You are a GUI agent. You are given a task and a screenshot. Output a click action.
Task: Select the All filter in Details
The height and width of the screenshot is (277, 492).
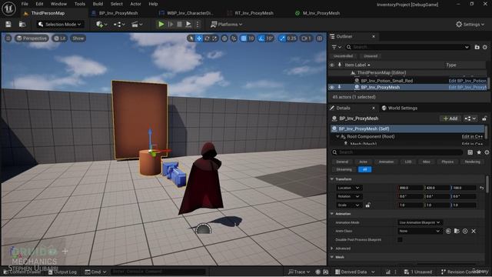(x=364, y=169)
